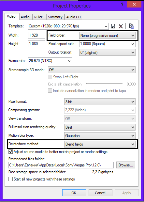Save the template with the floppy icon

pos(113,26)
